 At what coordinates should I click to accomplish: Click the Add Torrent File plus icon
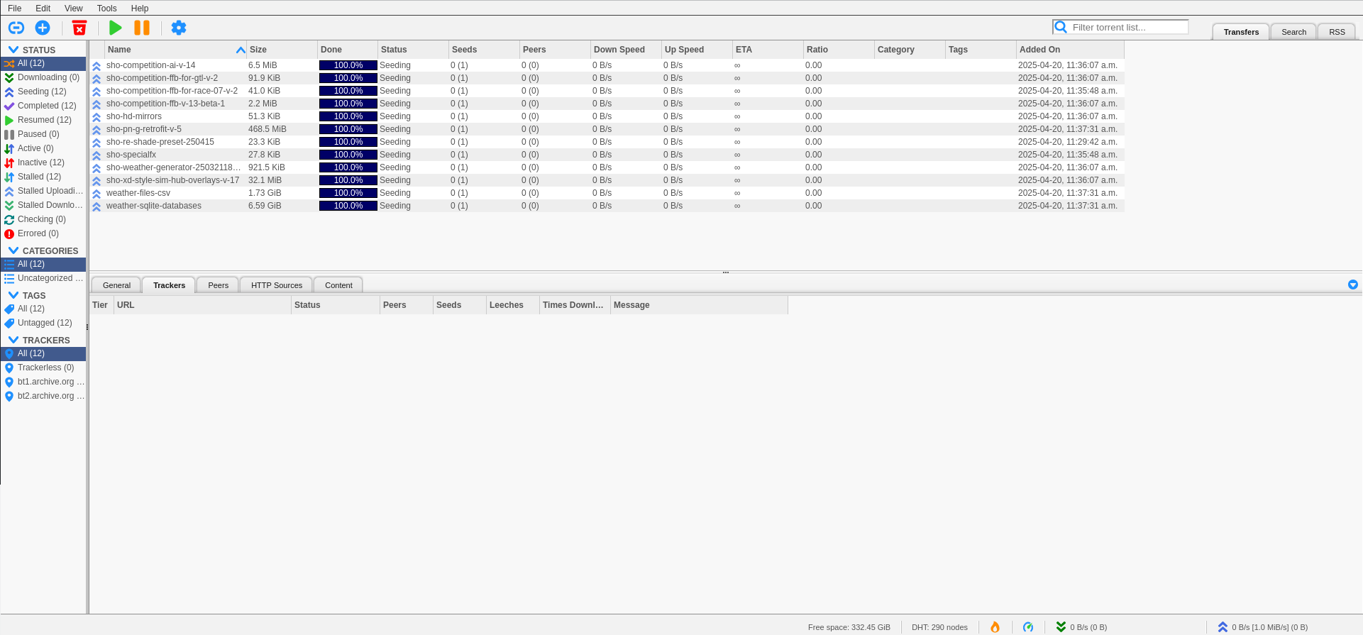[43, 28]
